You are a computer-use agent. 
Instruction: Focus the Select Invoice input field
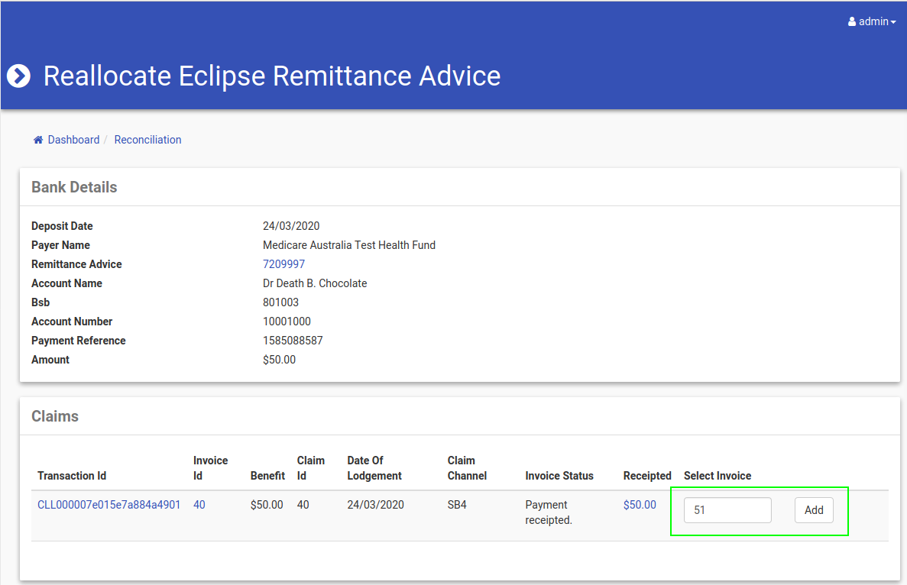(727, 510)
